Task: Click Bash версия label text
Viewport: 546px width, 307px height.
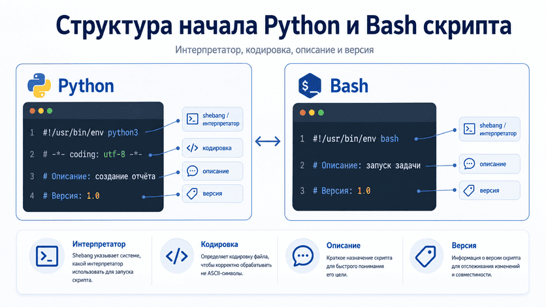Action: [x=489, y=190]
